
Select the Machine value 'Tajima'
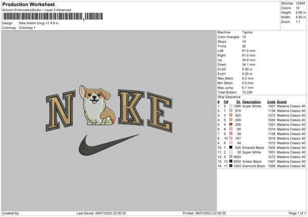pos(247,32)
